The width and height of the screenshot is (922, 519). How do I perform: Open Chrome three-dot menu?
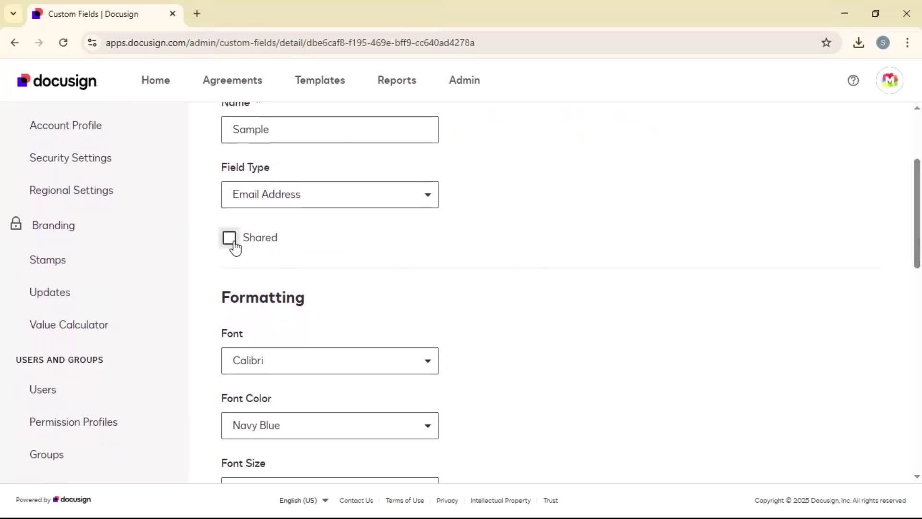(x=907, y=43)
